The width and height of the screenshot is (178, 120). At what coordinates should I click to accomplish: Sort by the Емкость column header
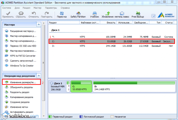click(108, 23)
